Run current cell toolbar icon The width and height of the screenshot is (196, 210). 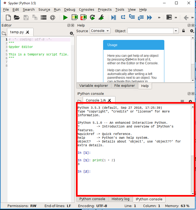point(75,18)
